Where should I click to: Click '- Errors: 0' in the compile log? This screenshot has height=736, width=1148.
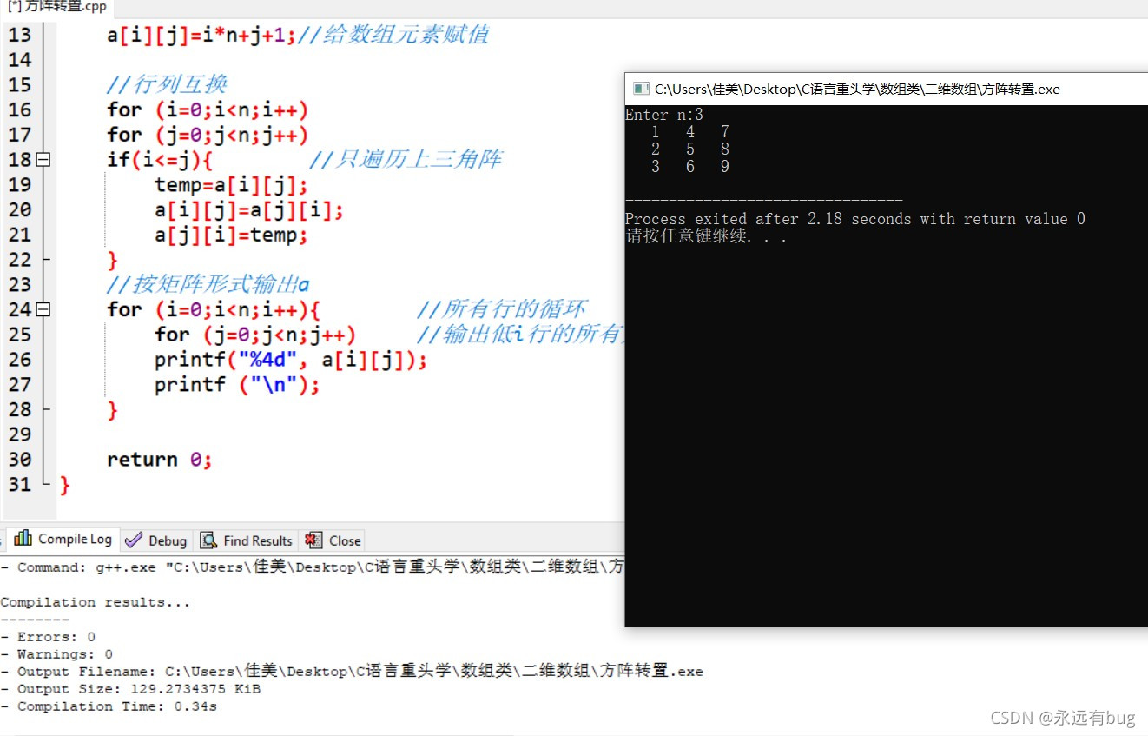[48, 637]
